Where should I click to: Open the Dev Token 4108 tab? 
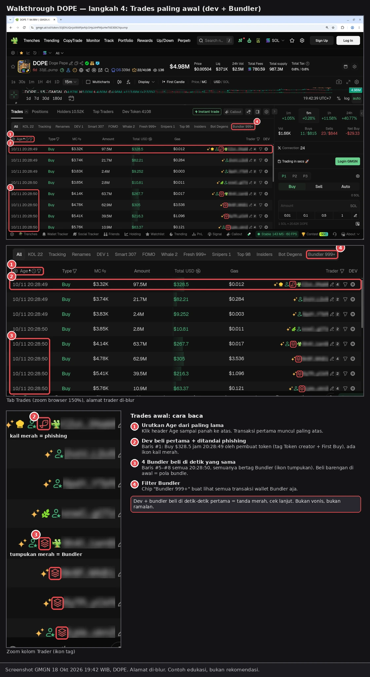point(136,112)
